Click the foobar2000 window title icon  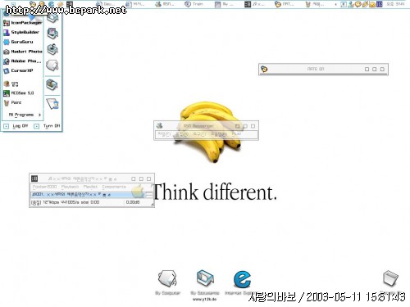click(34, 178)
